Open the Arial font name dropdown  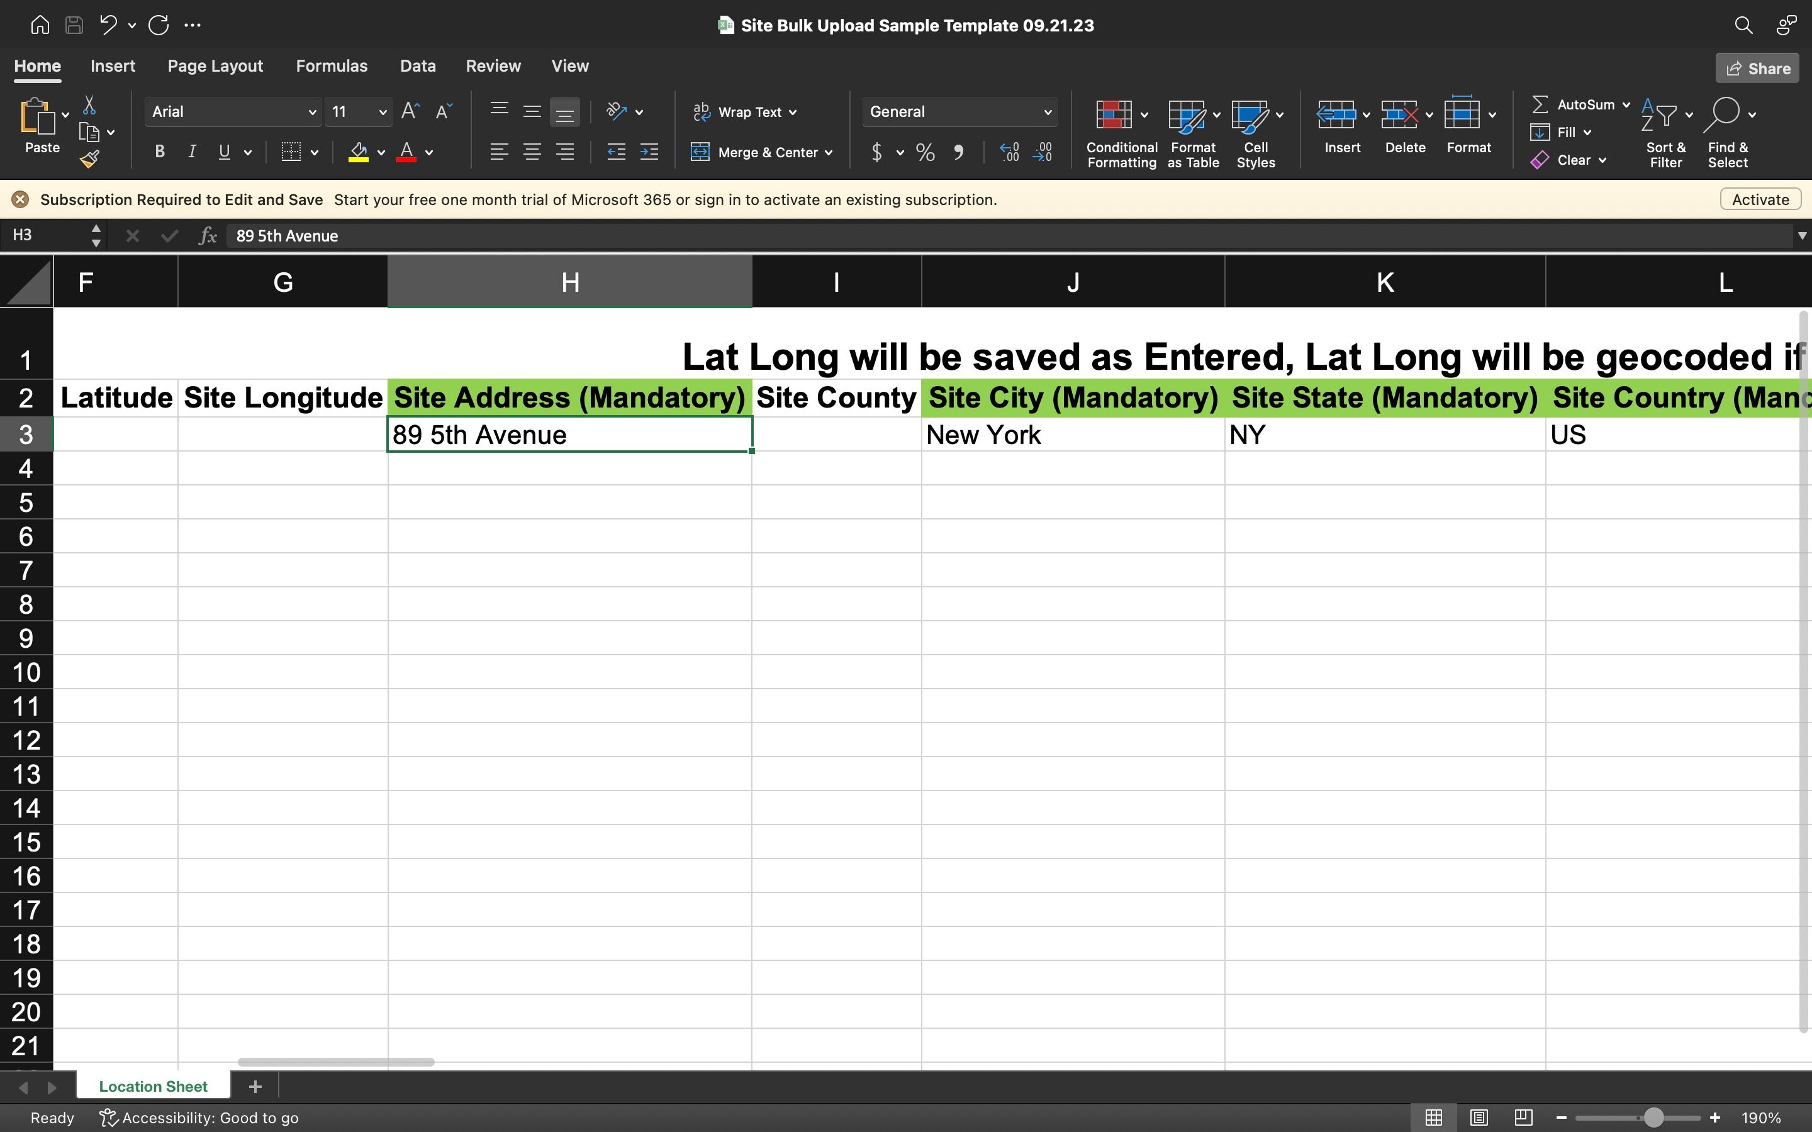click(x=311, y=113)
